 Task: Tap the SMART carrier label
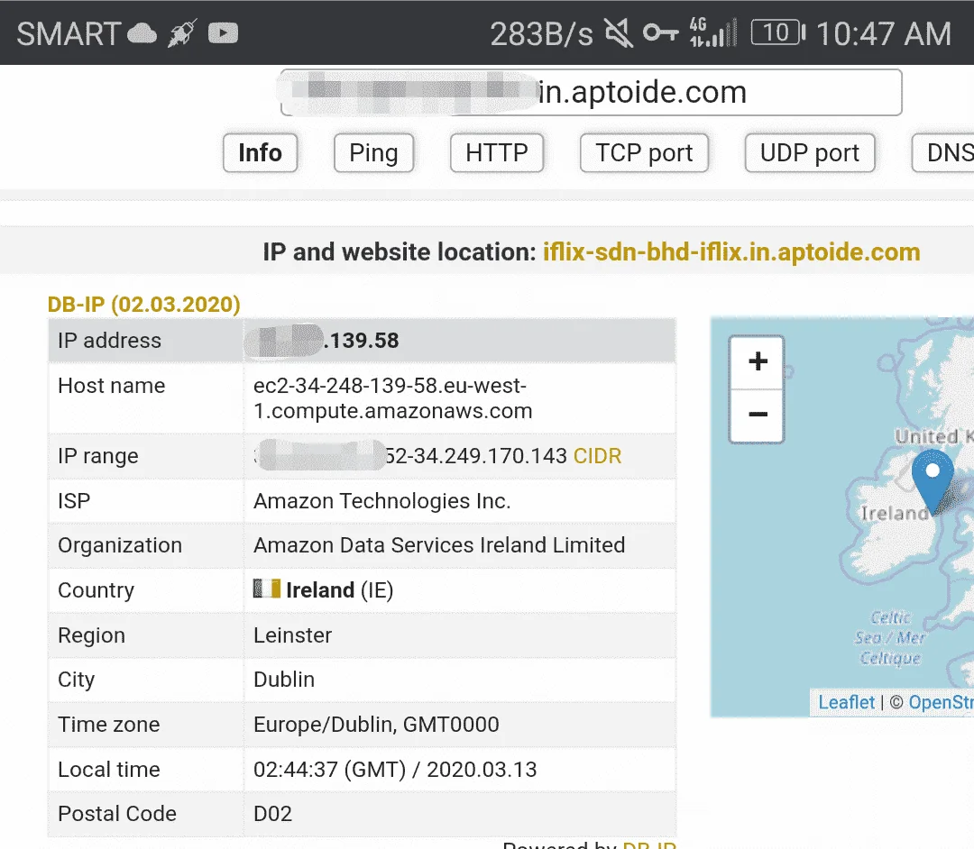(x=69, y=33)
